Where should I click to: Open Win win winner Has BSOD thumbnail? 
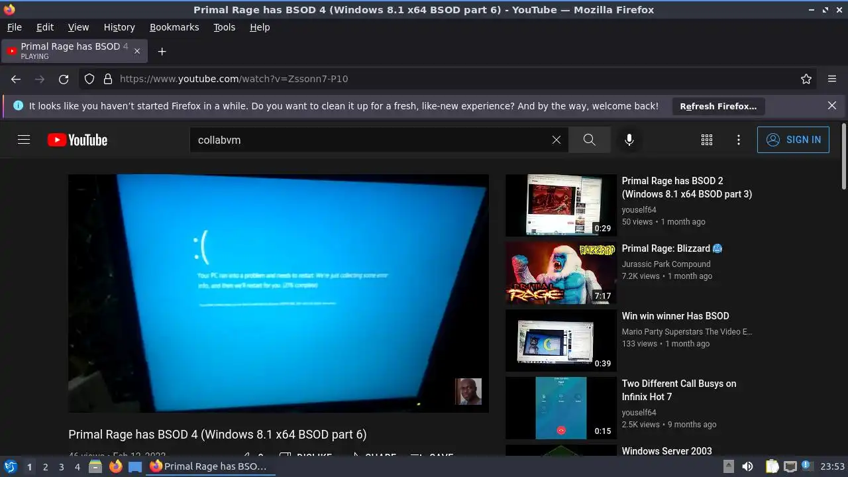point(561,341)
